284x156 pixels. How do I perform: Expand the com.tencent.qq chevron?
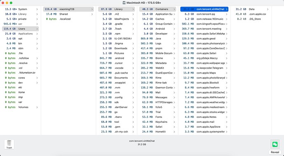point(227,14)
